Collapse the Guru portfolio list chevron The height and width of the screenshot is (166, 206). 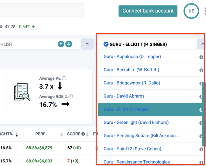tap(202, 44)
